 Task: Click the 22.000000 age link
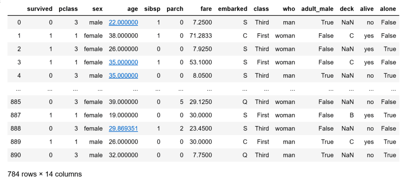pyautogui.click(x=123, y=22)
